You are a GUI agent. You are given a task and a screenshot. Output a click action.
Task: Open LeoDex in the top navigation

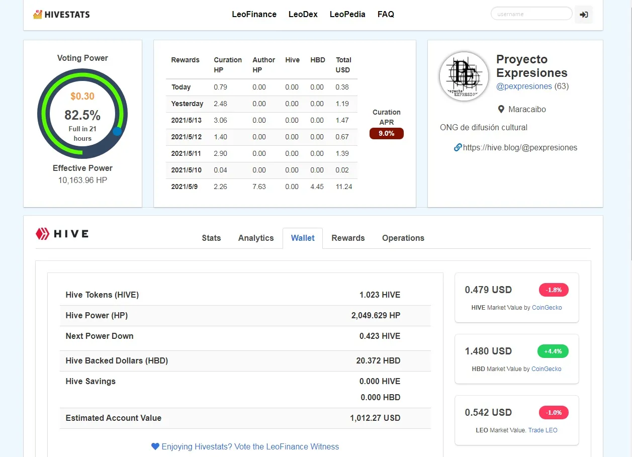303,14
